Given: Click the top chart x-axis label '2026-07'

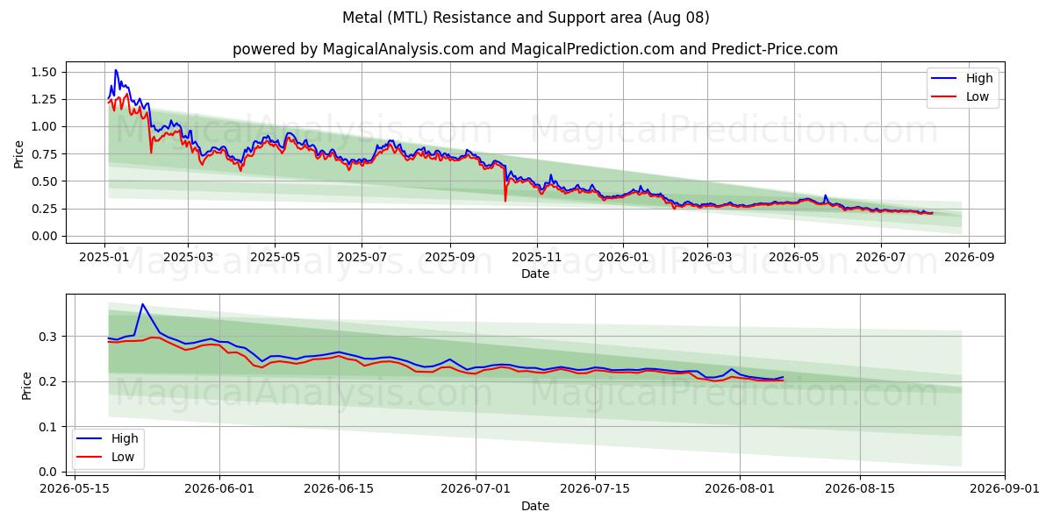Looking at the screenshot, I should pos(880,257).
